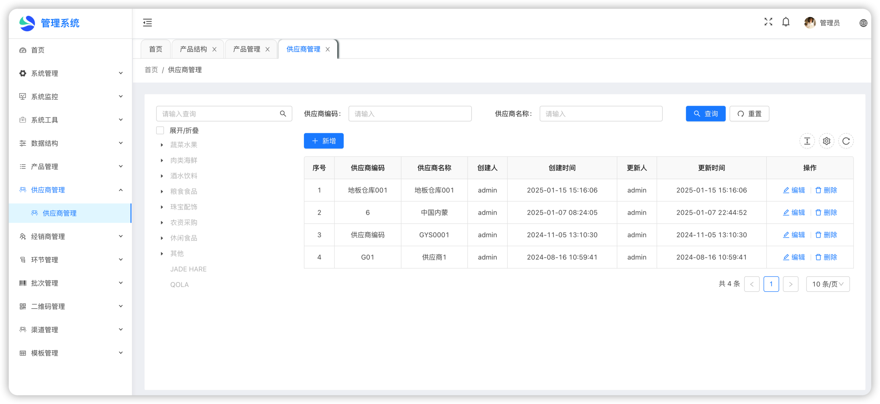Viewport: 880px width, 404px height.
Task: Collapse the sidebar with the menu fold icon
Action: coord(147,23)
